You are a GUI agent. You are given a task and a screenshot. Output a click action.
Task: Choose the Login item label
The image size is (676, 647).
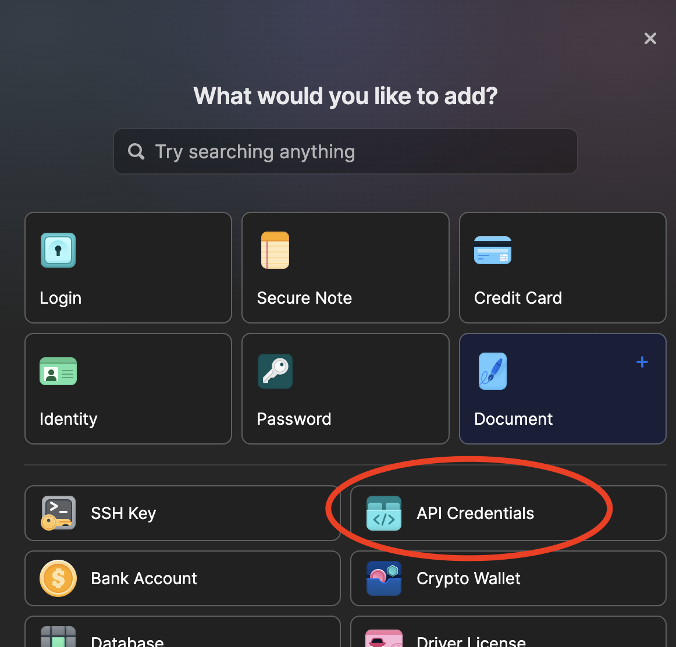click(61, 298)
